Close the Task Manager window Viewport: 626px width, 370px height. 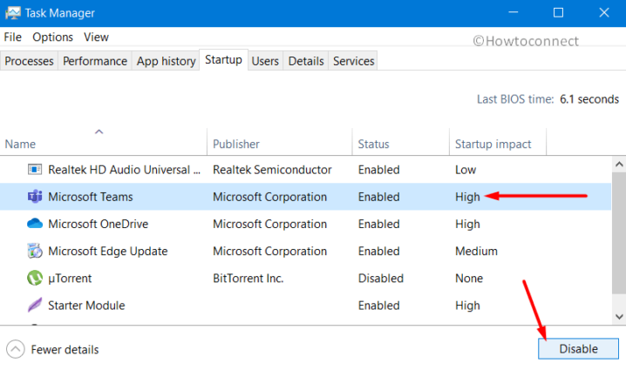(604, 13)
